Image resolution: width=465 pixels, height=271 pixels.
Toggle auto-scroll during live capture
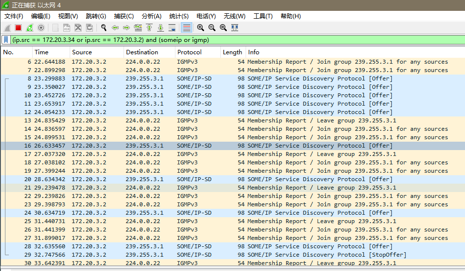[x=172, y=28]
